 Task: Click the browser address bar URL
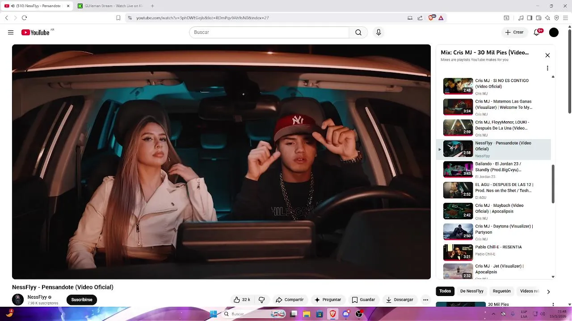click(202, 18)
